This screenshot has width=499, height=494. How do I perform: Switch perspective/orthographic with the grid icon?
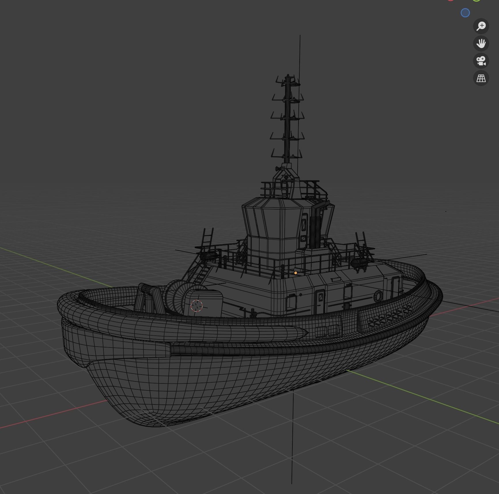481,78
